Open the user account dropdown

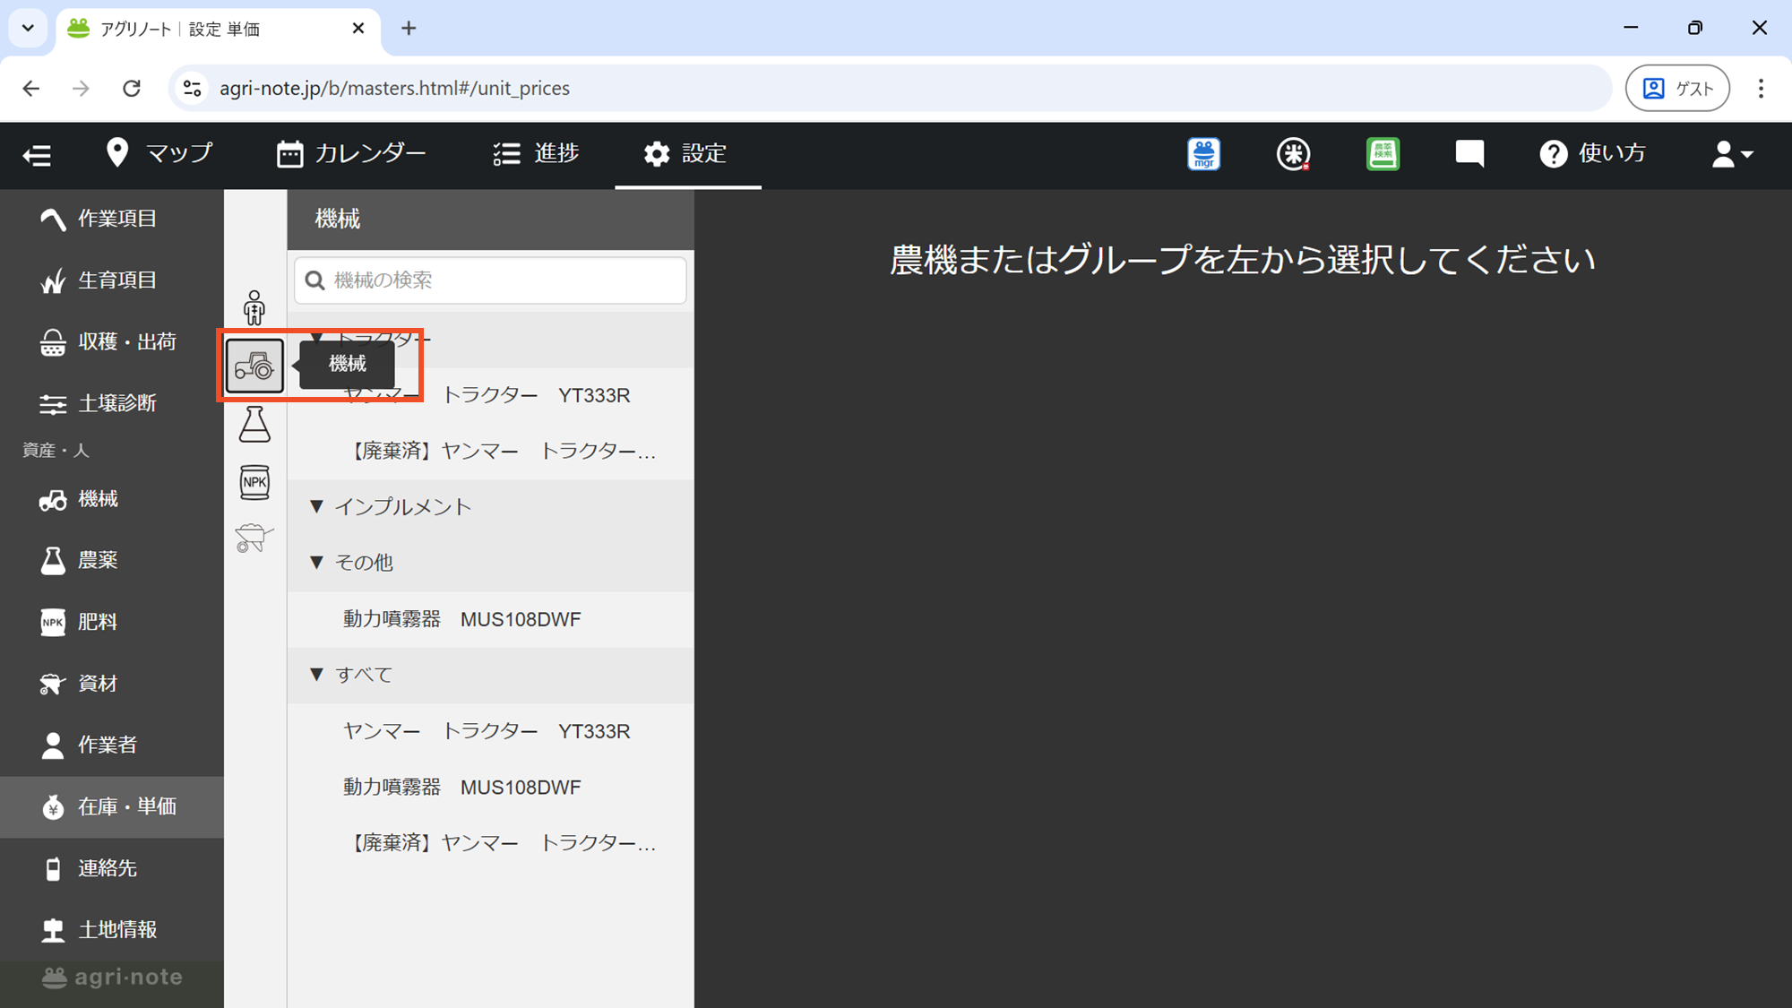(x=1731, y=154)
